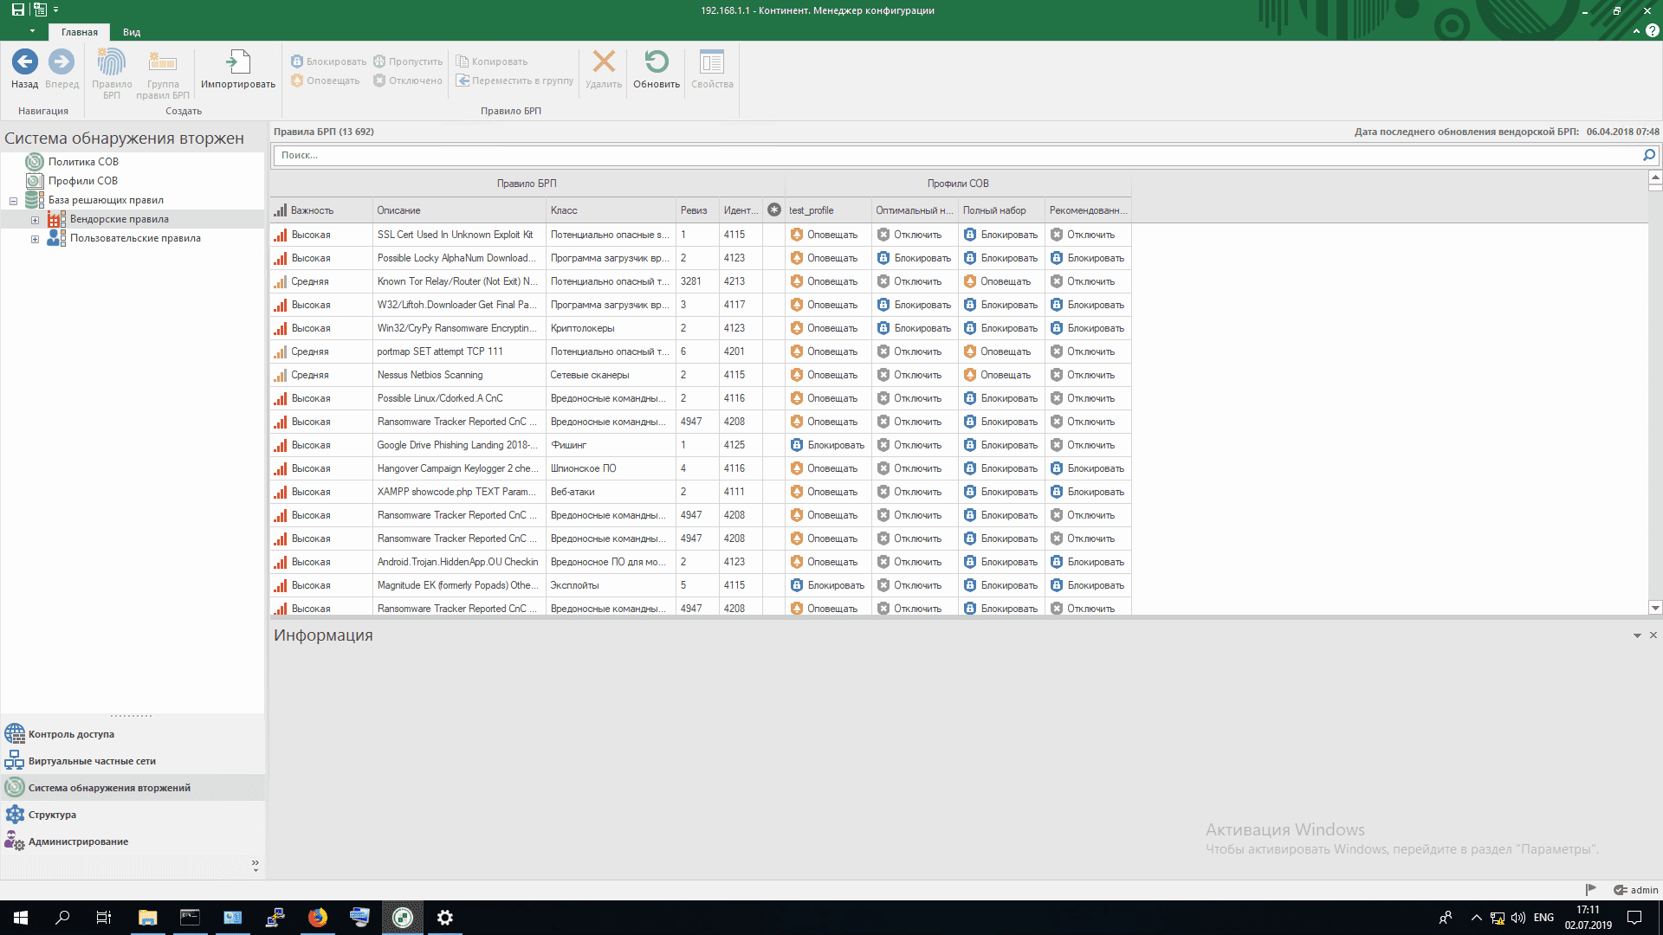Open Контроль доступа section
The width and height of the screenshot is (1663, 935).
point(71,734)
